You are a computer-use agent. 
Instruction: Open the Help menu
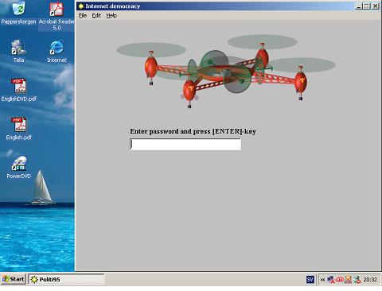111,16
